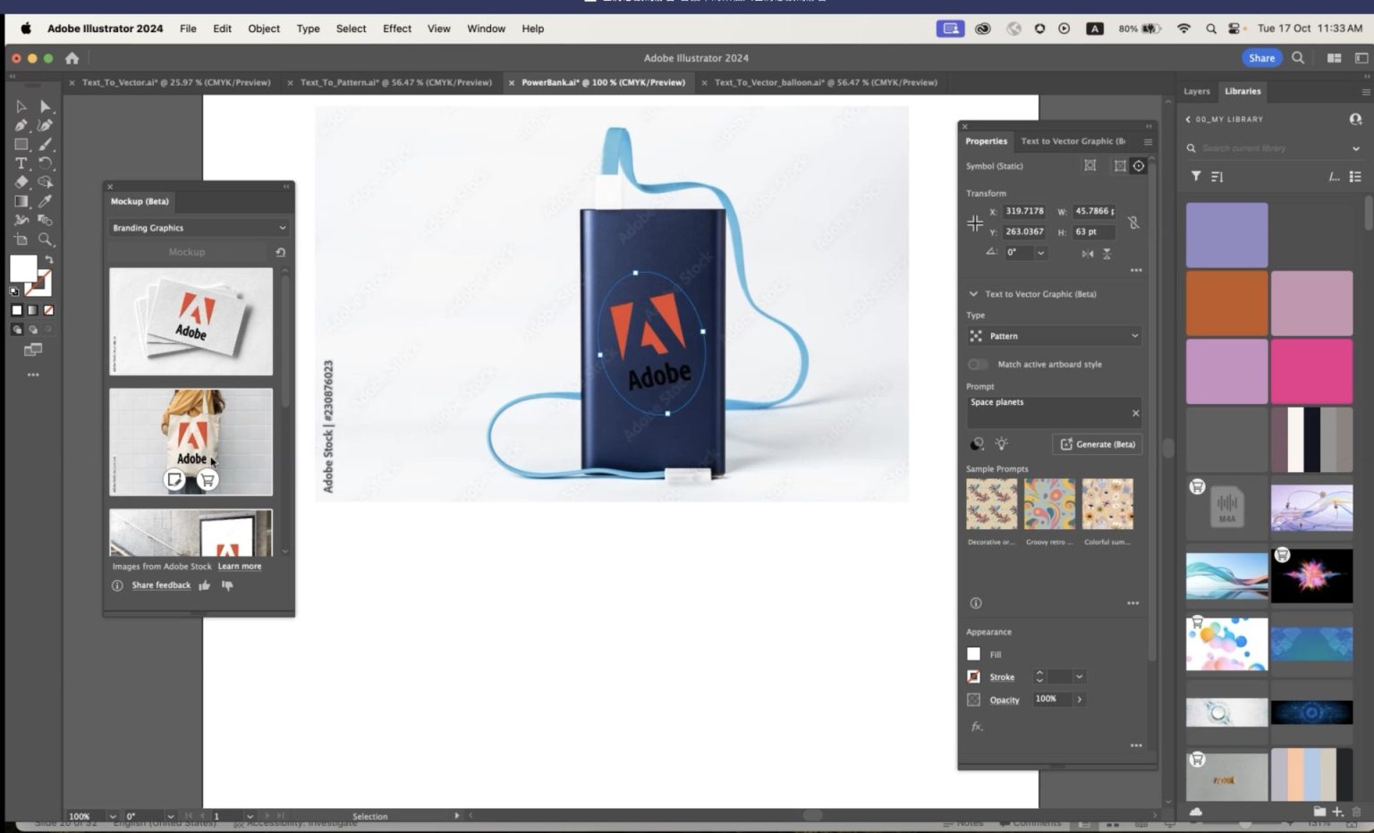Toggle Match active artboard style switch

coord(978,365)
